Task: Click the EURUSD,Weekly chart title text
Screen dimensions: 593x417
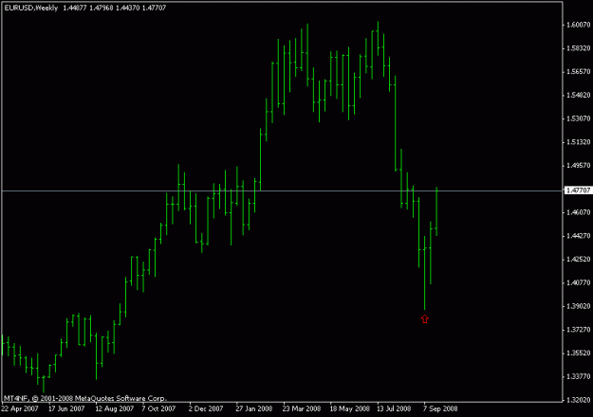Action: tap(31, 8)
